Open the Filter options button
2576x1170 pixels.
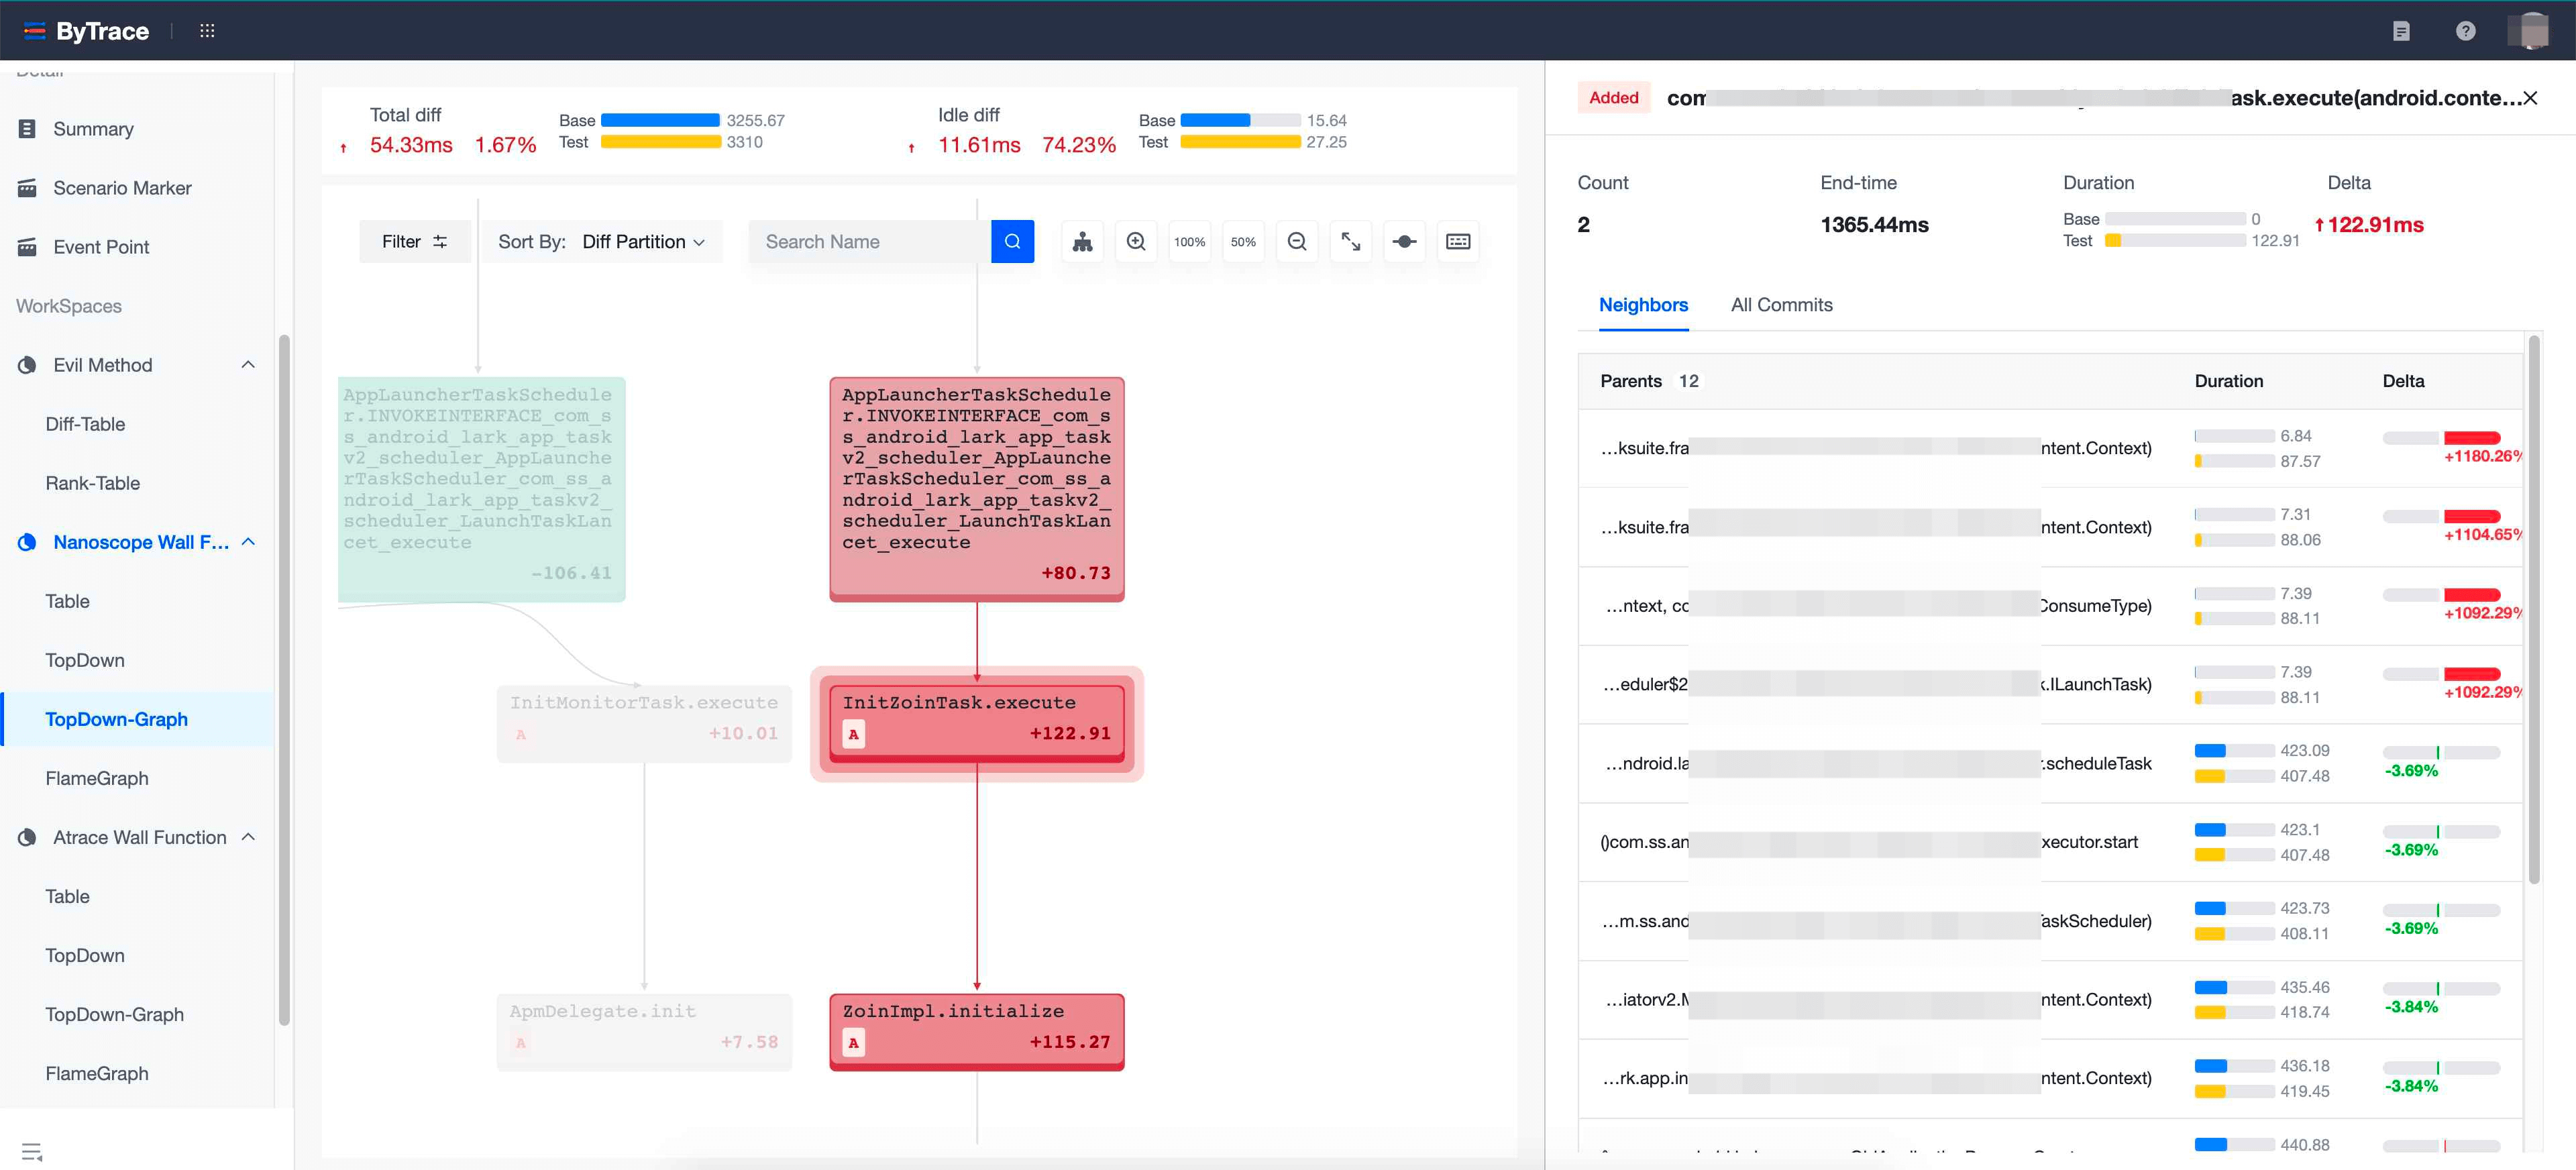click(x=414, y=241)
